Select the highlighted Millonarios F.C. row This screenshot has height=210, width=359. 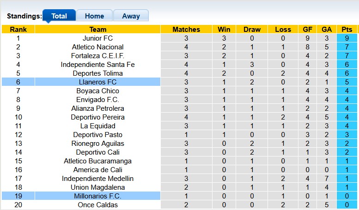point(97,196)
